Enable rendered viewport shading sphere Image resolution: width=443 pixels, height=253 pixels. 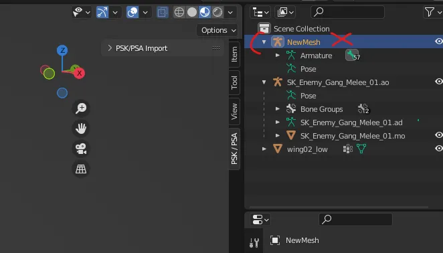(x=217, y=12)
